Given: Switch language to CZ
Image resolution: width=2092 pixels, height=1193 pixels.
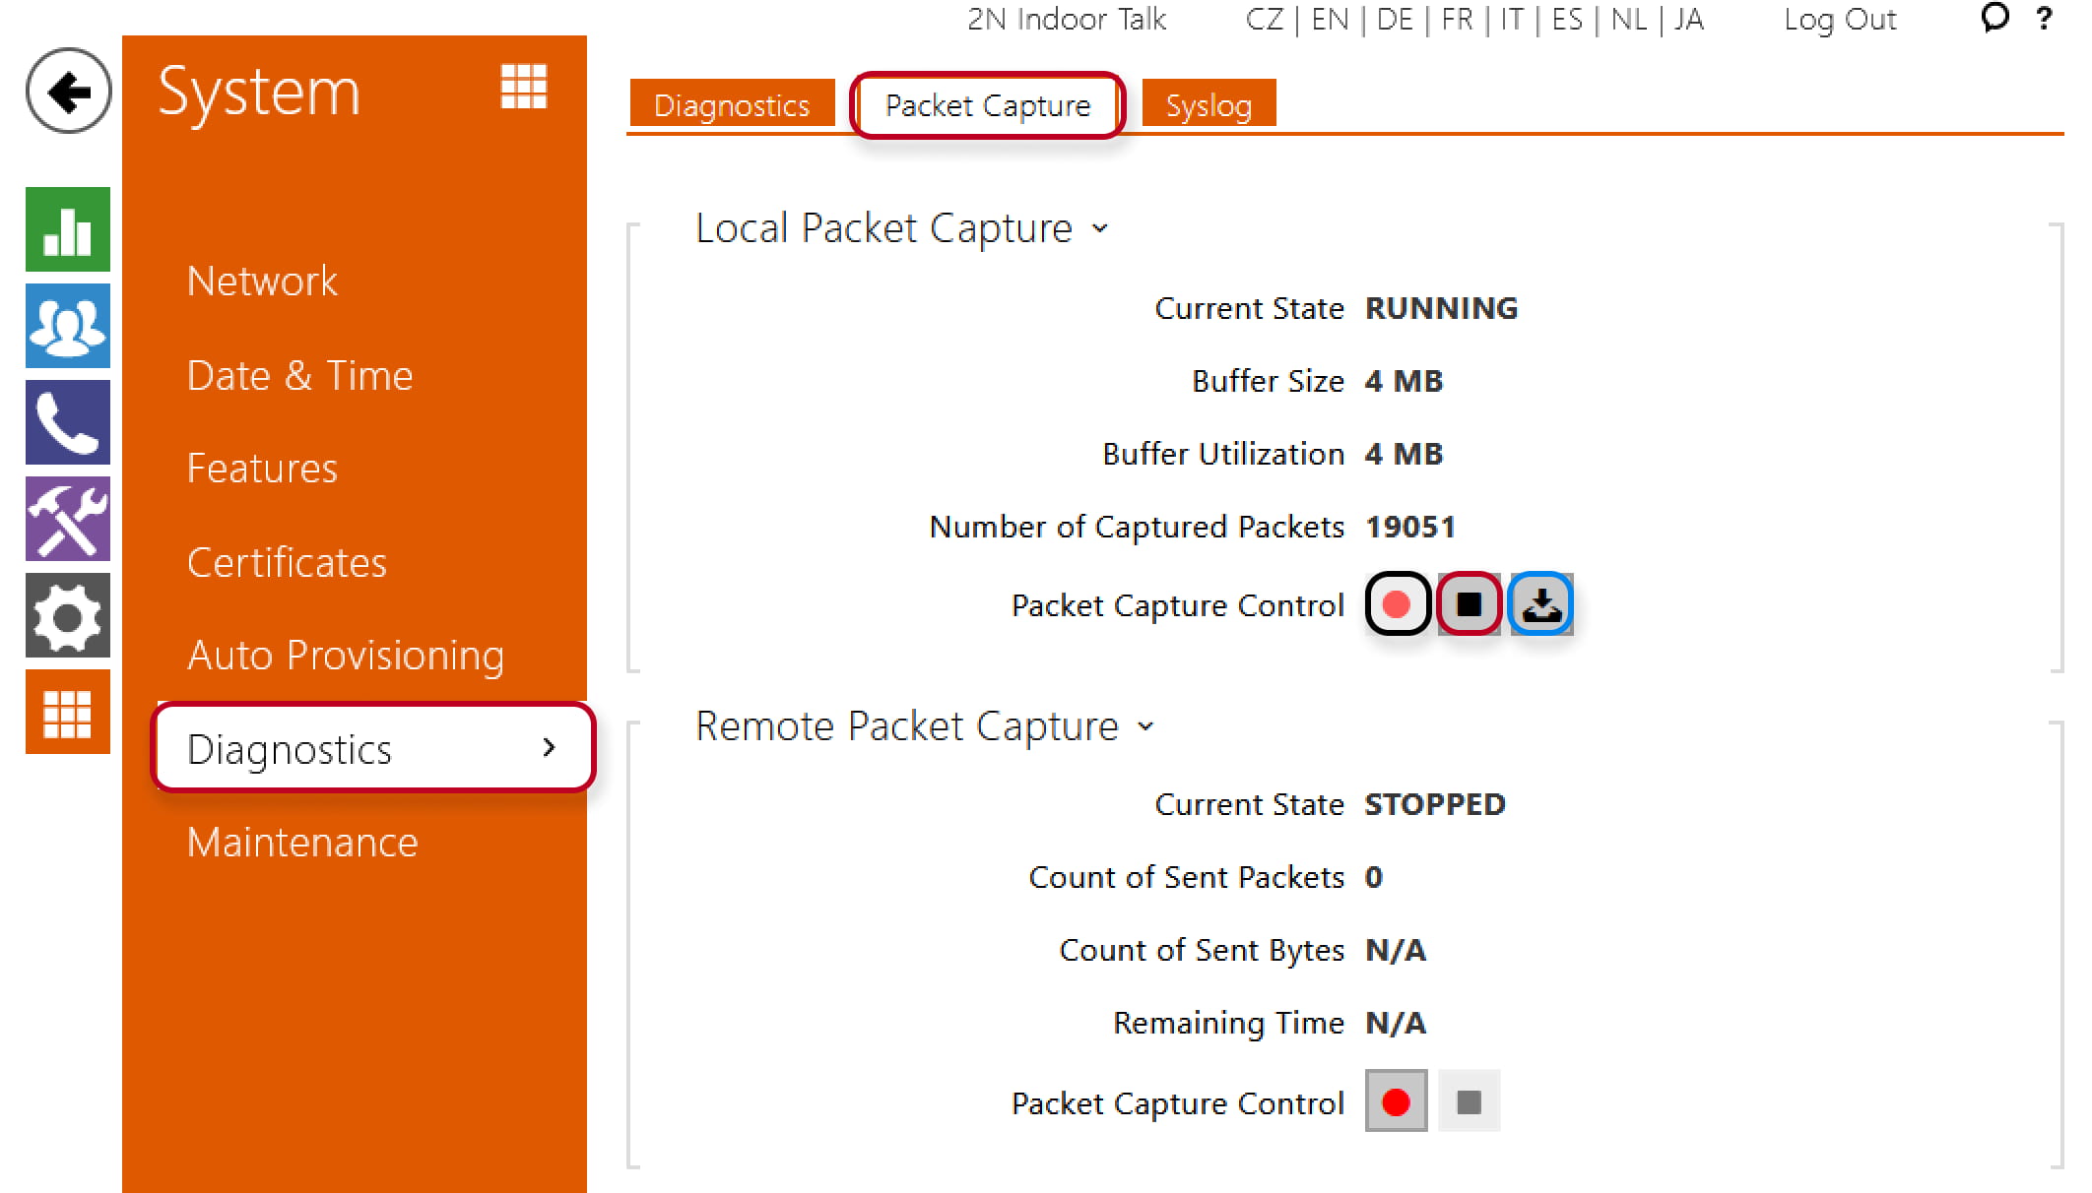Looking at the screenshot, I should pos(1265,20).
